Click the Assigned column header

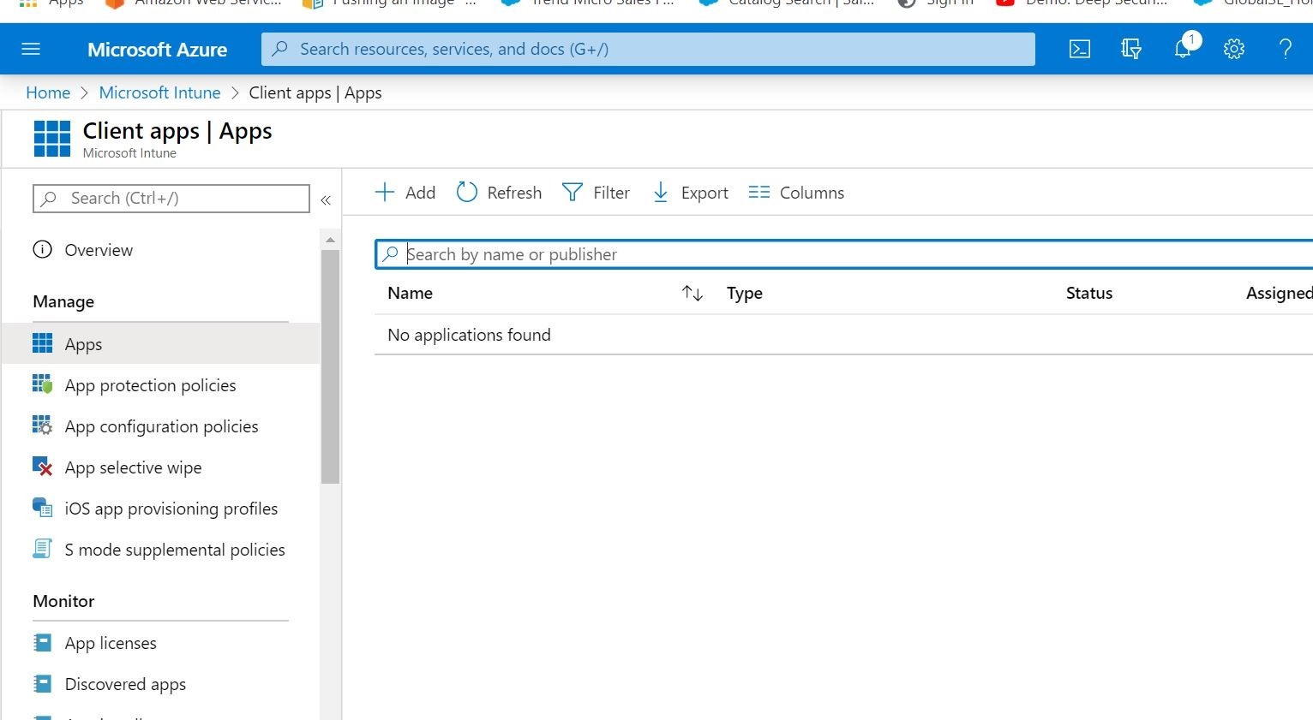click(x=1280, y=293)
